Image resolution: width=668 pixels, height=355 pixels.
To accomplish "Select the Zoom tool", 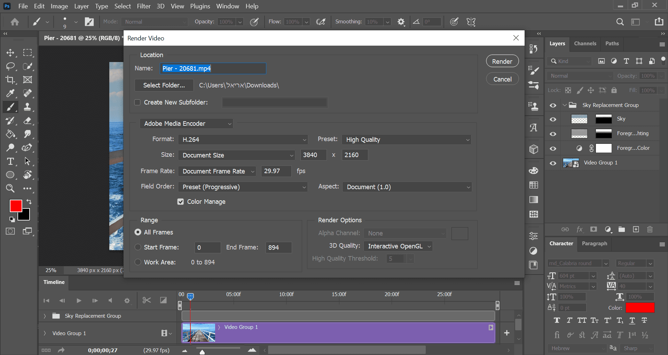I will click(x=10, y=188).
